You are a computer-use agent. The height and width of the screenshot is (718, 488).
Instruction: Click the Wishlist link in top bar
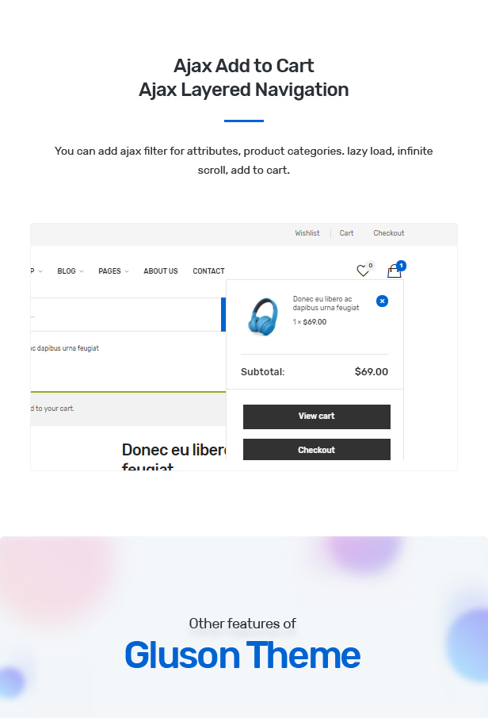click(x=307, y=233)
